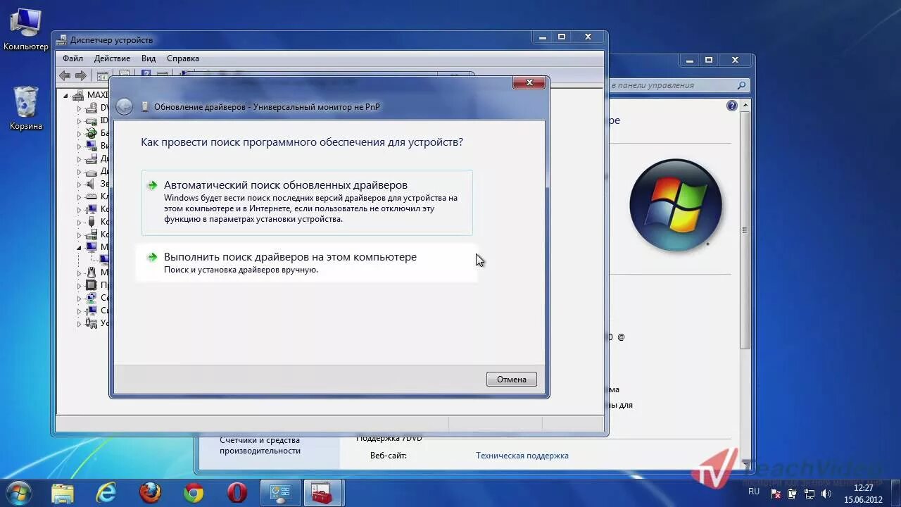
Task: Expand the Кл keyboards node
Action: point(80,196)
